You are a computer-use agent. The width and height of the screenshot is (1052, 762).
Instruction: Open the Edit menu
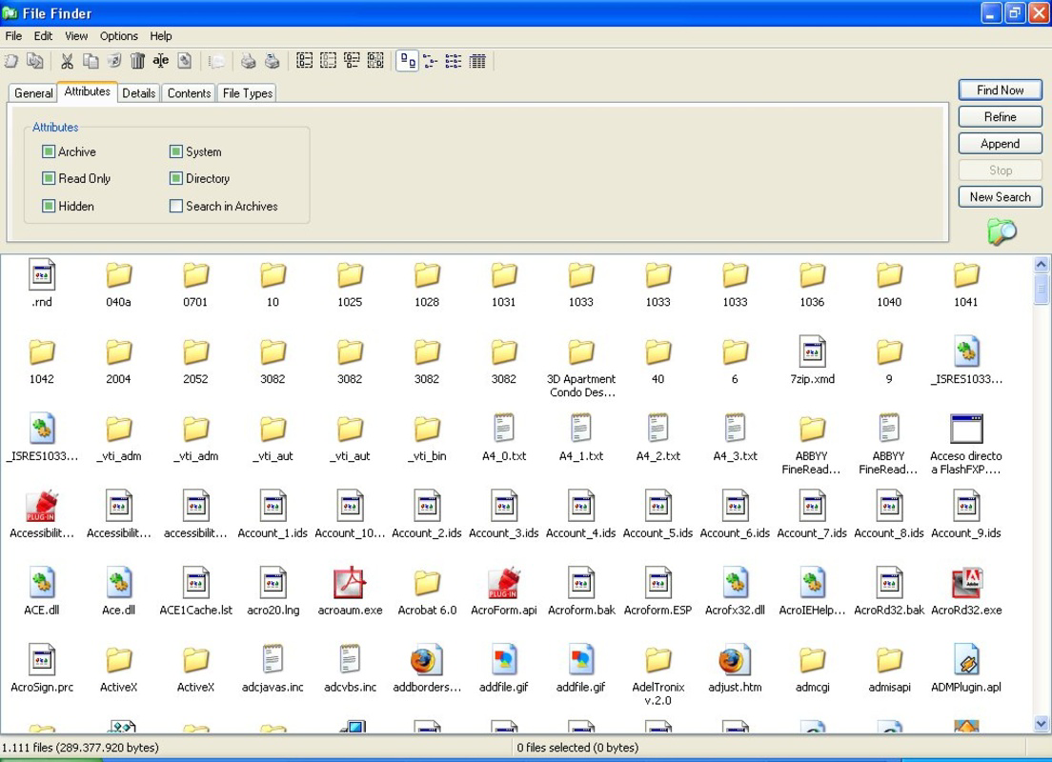tap(43, 36)
